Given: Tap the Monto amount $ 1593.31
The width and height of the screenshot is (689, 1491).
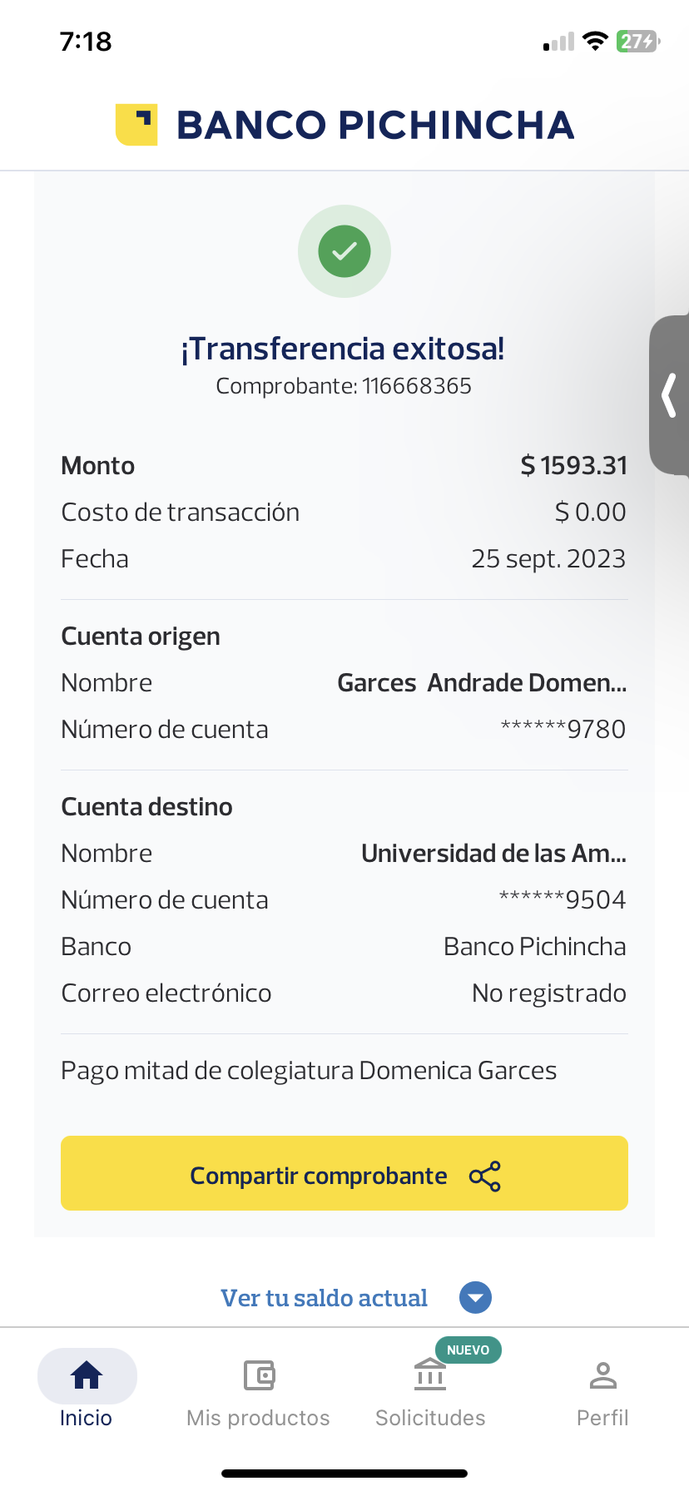Looking at the screenshot, I should [x=573, y=466].
